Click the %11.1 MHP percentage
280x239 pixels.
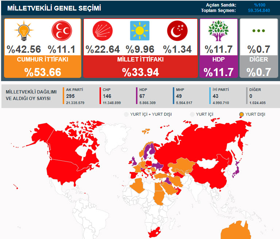pos(61,49)
